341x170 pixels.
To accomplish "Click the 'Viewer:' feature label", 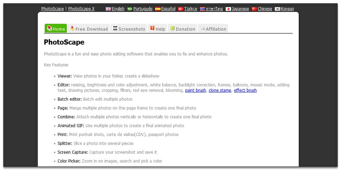I will [x=65, y=76].
